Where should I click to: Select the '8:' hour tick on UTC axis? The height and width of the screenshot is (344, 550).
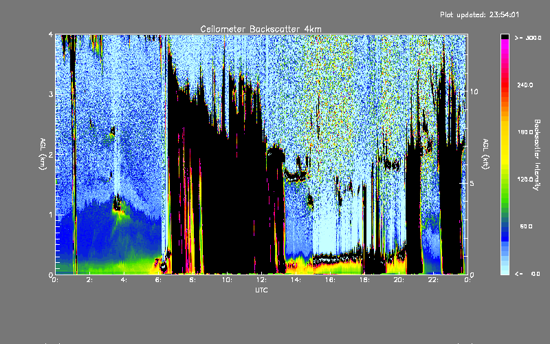coord(192,280)
